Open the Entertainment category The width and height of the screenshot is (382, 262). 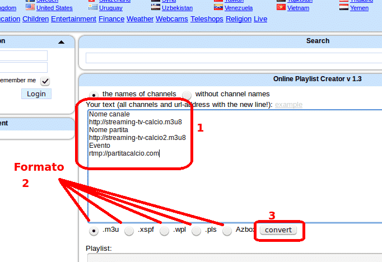73,19
